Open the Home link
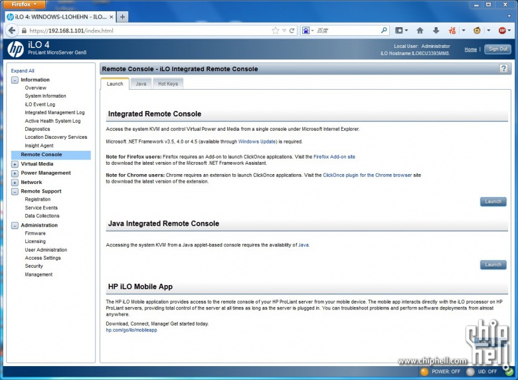The height and width of the screenshot is (380, 518). pos(470,49)
